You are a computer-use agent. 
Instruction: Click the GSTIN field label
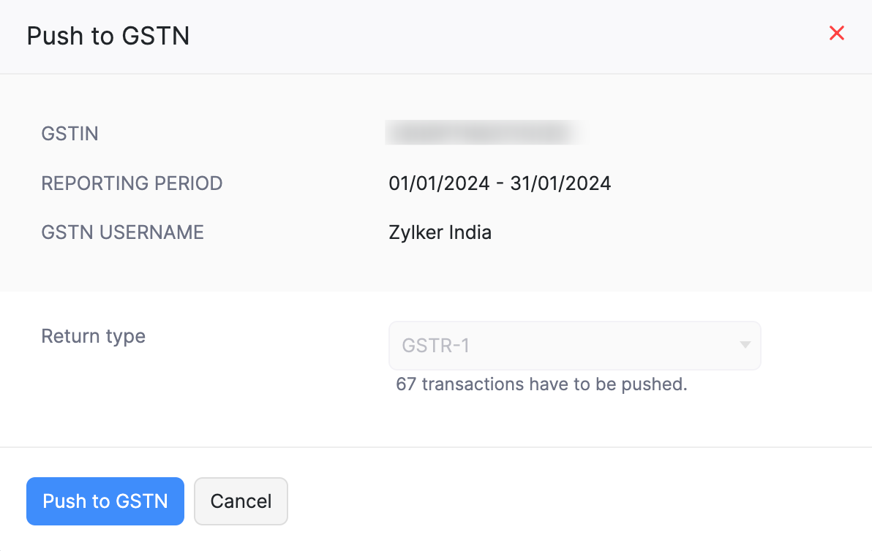click(x=69, y=134)
